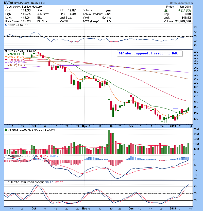Click the 290 label on the price axis
The image size is (203, 211).
196,52
